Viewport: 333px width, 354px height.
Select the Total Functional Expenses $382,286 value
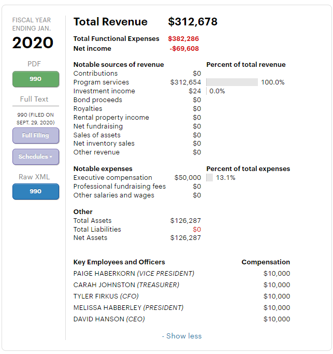click(x=183, y=38)
